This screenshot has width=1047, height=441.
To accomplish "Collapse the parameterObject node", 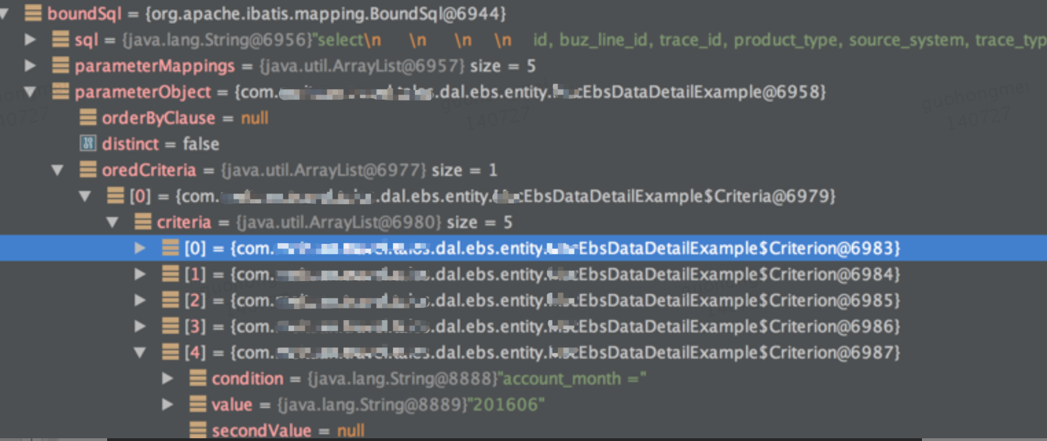I will point(29,92).
